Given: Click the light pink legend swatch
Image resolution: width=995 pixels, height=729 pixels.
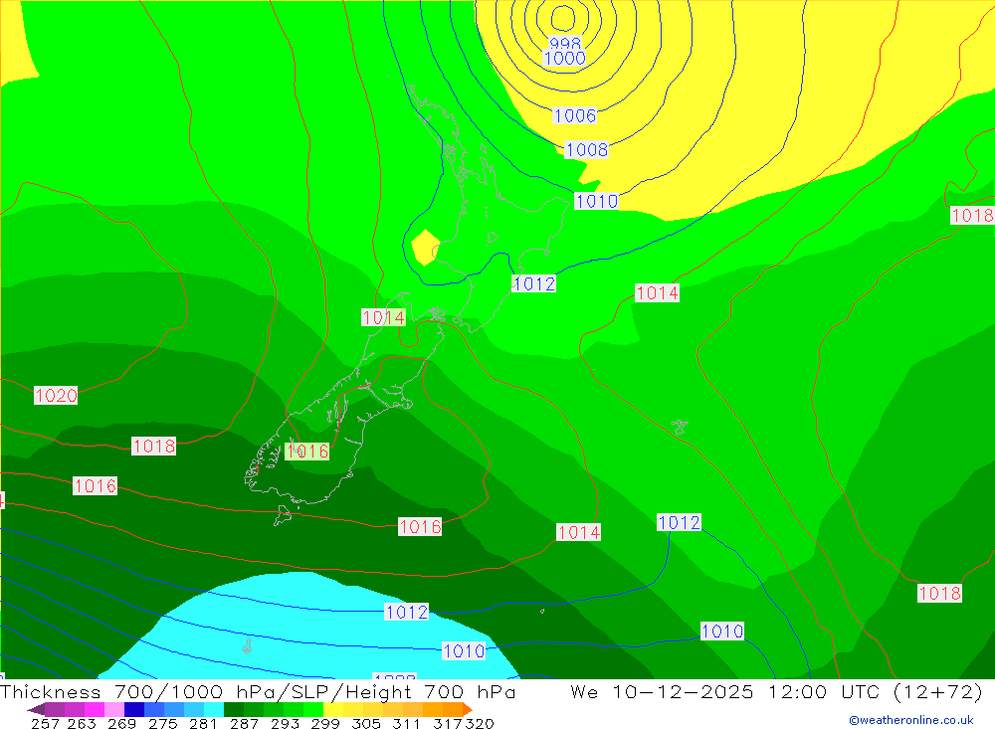Looking at the screenshot, I should 113,709.
